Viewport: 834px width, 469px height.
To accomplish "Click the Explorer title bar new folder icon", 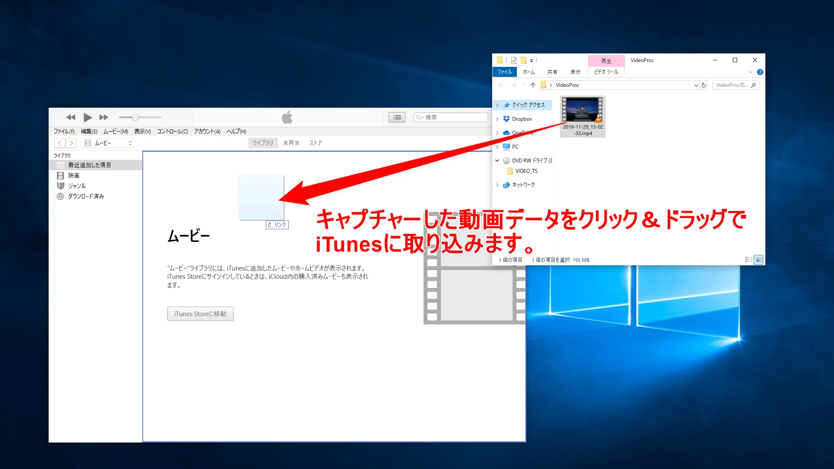I will (523, 60).
